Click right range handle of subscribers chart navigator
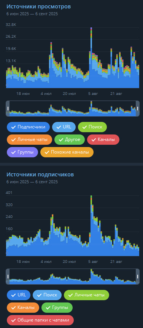The height and width of the screenshot is (328, 143). (x=138, y=277)
